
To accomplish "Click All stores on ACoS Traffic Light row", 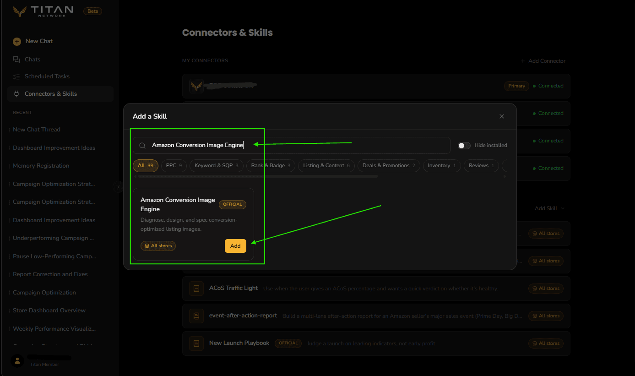I will [x=546, y=289].
